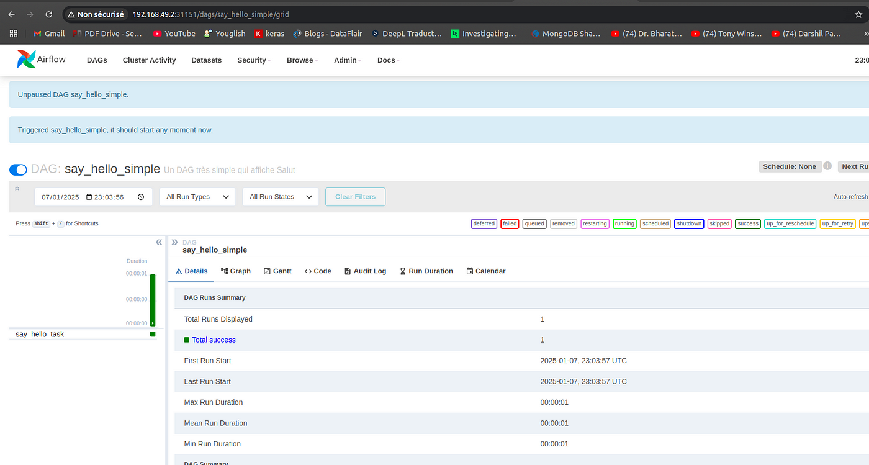Click the running state legend badge
Viewport: 869px width, 465px height.
(624, 223)
